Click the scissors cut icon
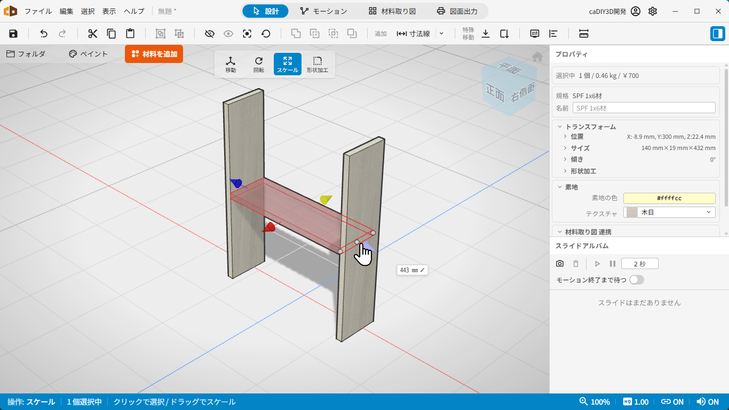 click(93, 34)
